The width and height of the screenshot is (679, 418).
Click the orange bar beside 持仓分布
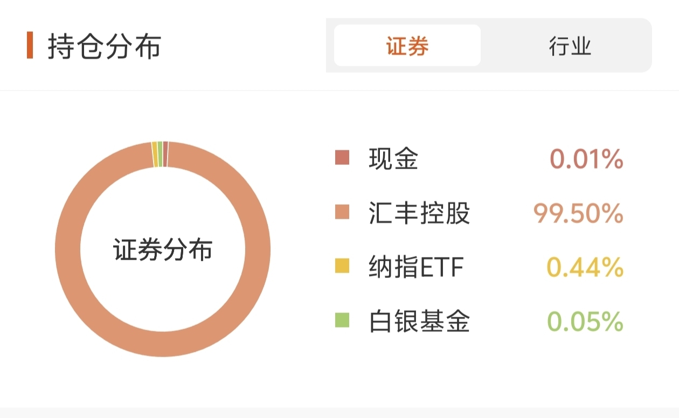30,46
